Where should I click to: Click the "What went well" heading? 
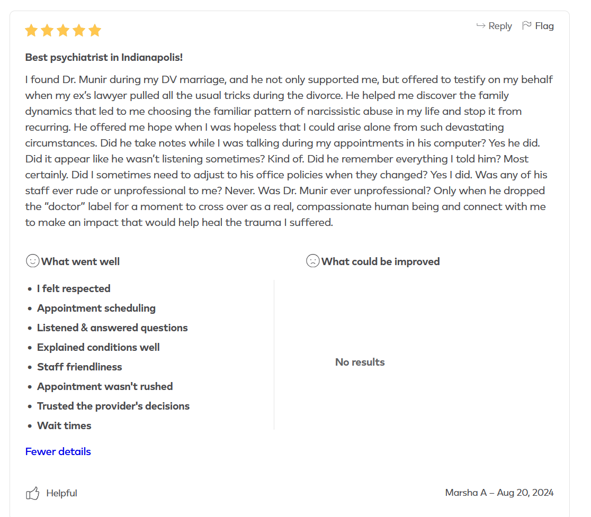[x=80, y=261]
